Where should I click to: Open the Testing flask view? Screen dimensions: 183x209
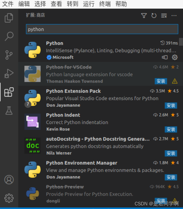[9, 110]
